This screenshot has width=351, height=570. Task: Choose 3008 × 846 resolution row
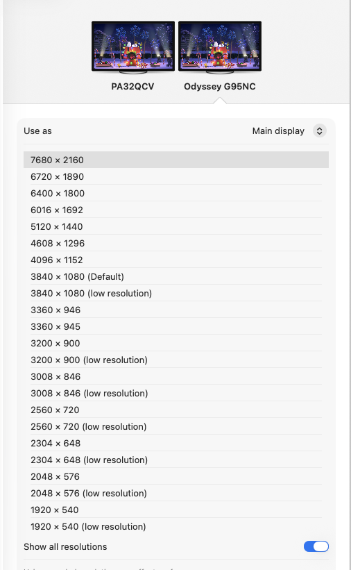click(x=176, y=377)
